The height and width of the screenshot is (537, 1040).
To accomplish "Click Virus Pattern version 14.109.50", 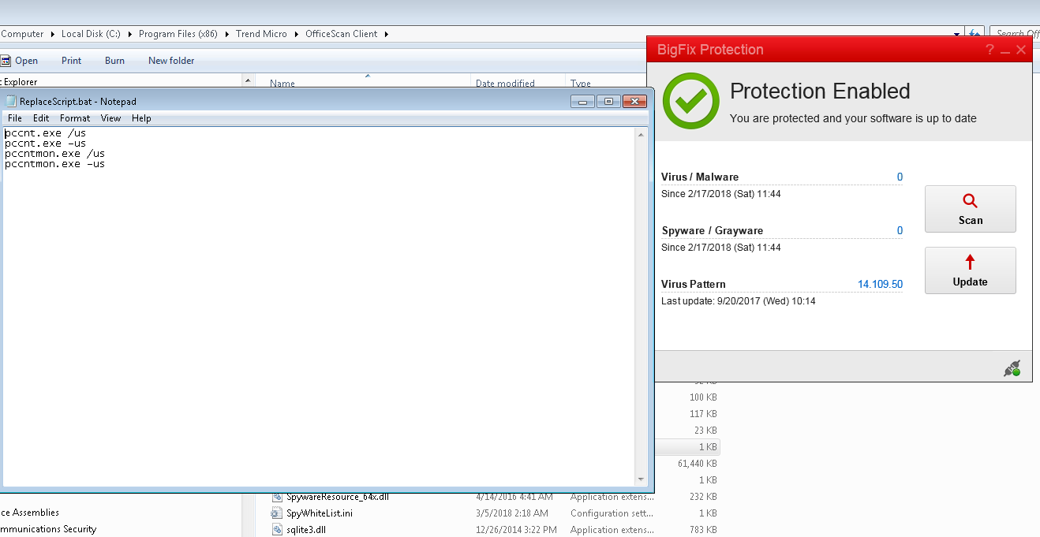I will 880,284.
